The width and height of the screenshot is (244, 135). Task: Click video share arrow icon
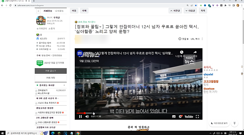click(x=195, y=52)
